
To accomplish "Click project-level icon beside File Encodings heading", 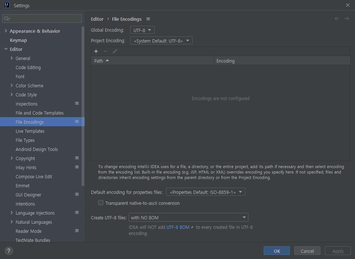I will click(x=148, y=19).
